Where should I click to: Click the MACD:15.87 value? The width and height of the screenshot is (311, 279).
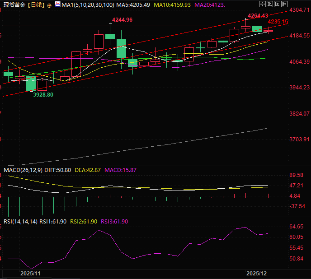coord(120,170)
